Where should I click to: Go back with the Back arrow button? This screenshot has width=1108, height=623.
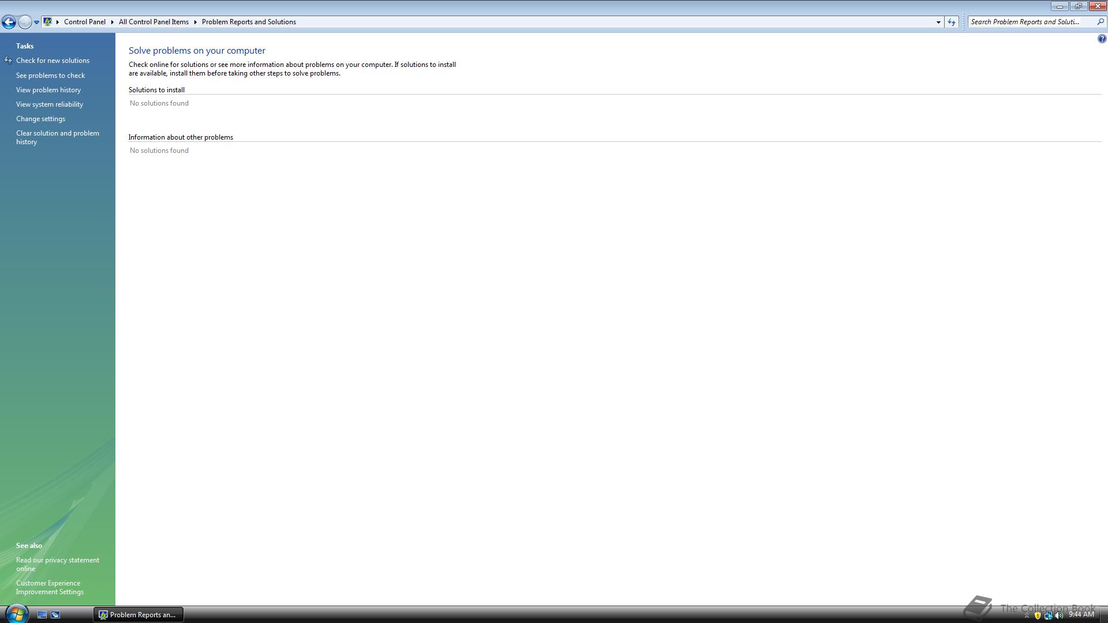pos(9,22)
